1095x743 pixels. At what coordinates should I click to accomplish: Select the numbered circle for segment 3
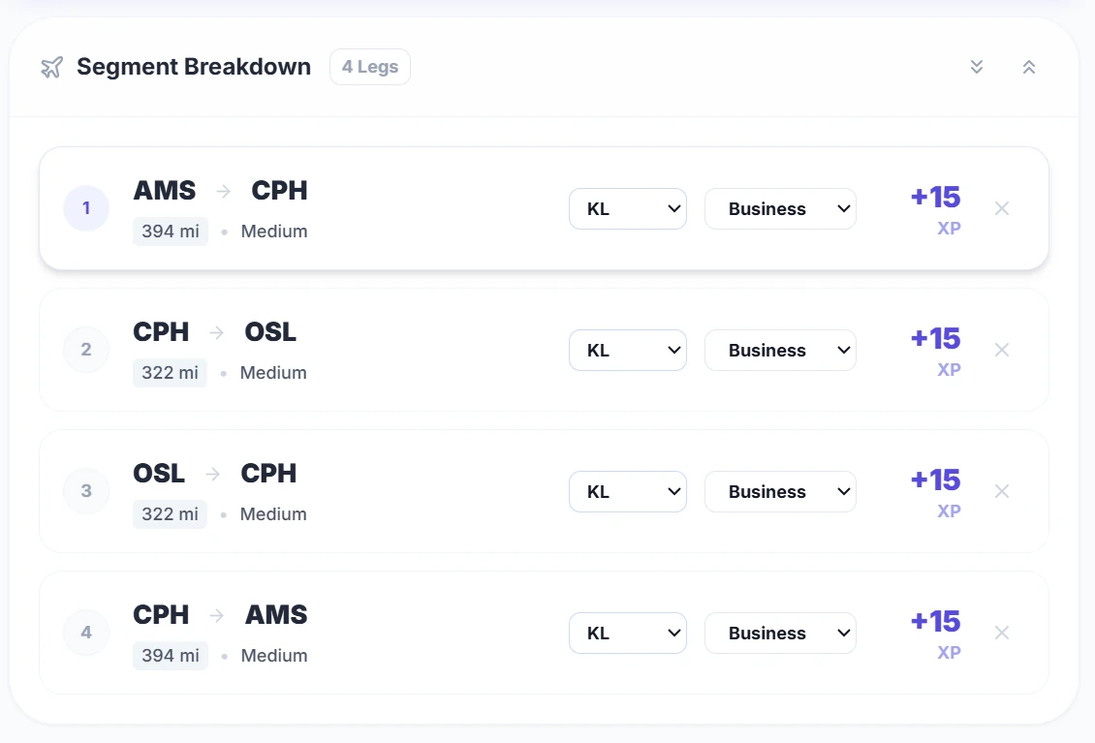(86, 490)
